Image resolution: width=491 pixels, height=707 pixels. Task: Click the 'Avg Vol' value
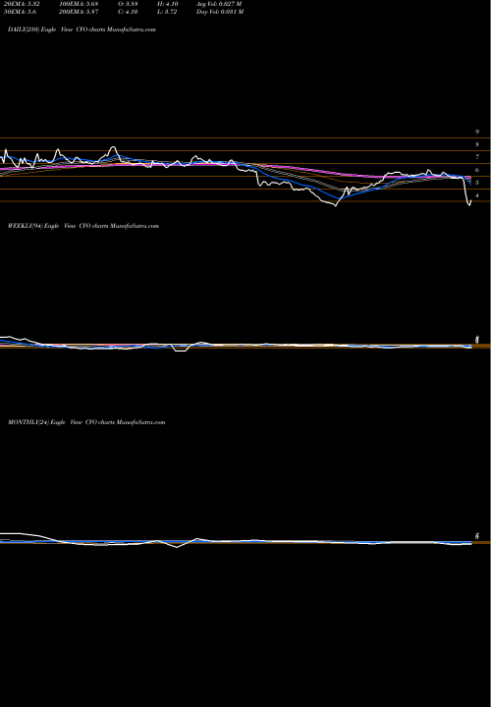pos(219,4)
